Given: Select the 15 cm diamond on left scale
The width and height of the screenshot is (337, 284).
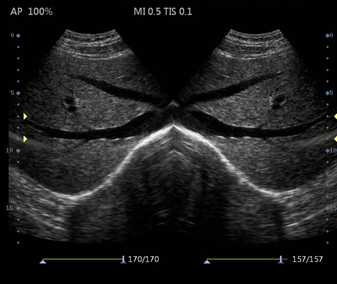Looking at the screenshot, I should [18, 208].
